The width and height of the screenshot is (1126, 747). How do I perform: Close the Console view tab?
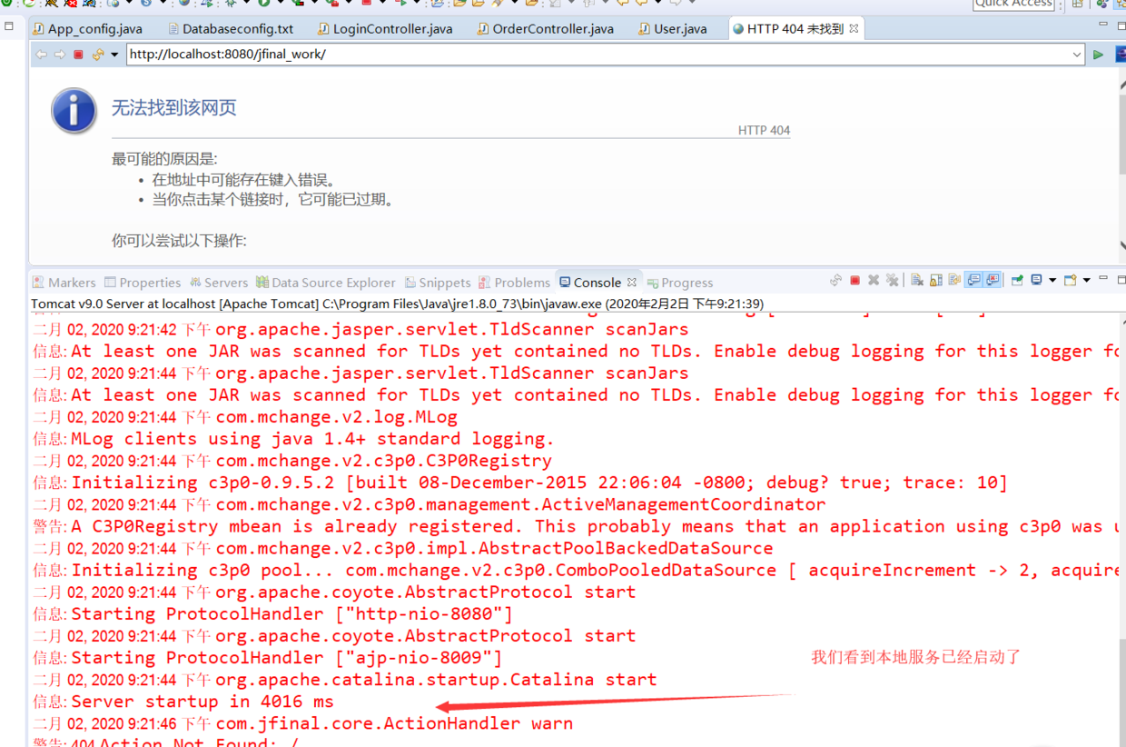coord(632,282)
